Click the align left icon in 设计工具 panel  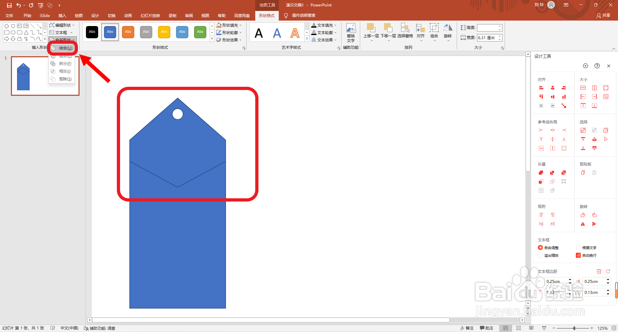click(541, 88)
